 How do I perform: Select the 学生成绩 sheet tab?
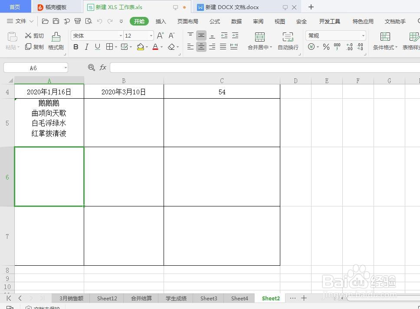[176, 298]
